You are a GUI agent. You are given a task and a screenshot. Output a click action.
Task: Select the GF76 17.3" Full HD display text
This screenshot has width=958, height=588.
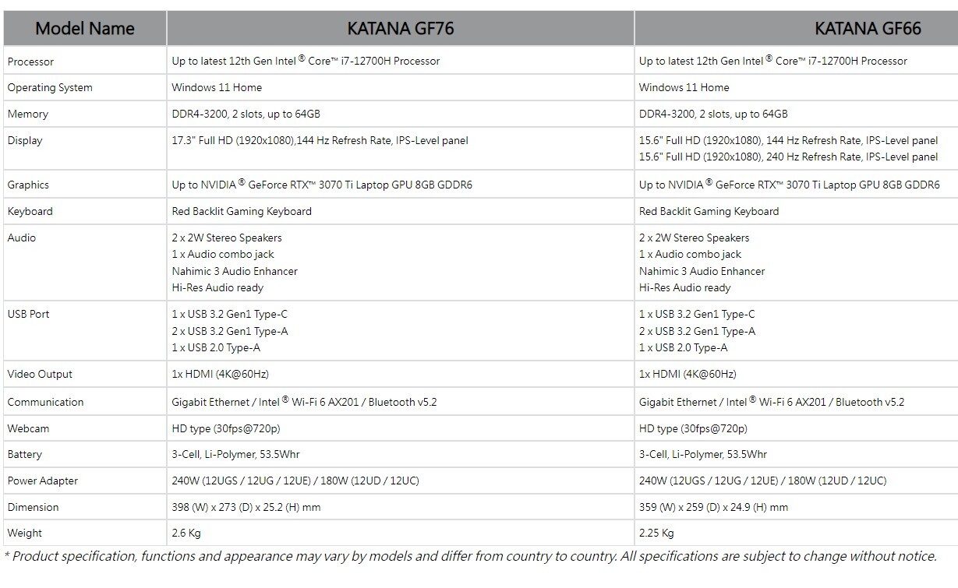pos(320,141)
